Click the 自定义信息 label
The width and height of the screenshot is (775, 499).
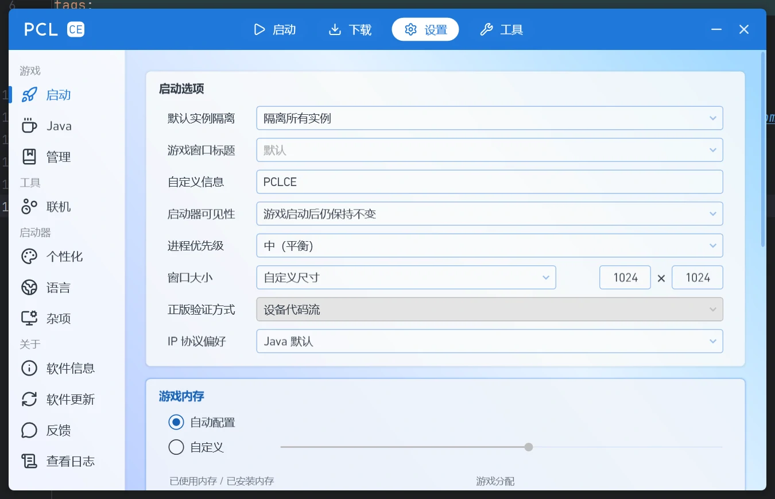(196, 182)
